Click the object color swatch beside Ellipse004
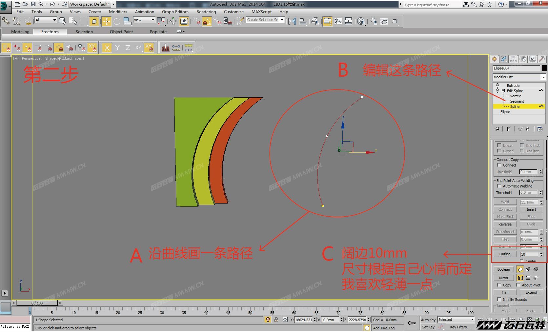Screen dimensions: 548x332 544,68
